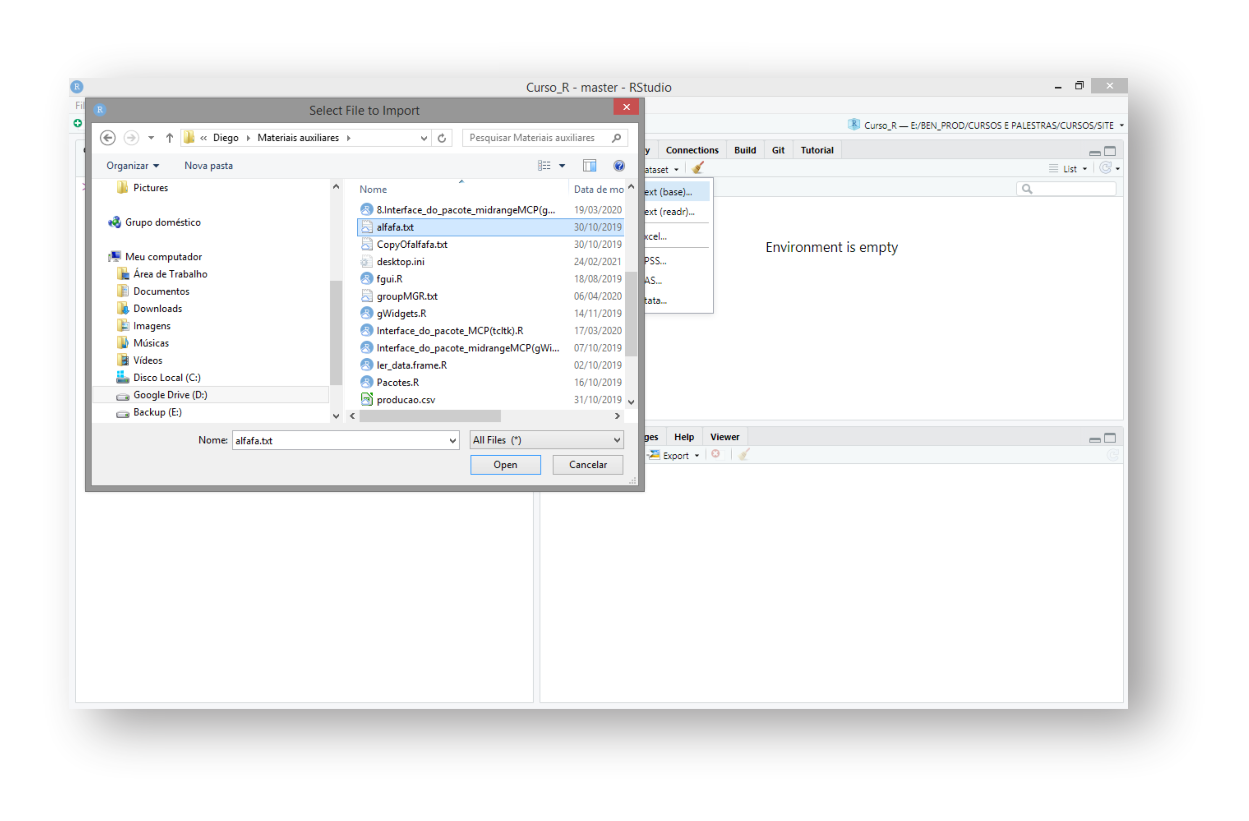The image size is (1249, 821).
Task: Maximize the Environment pane
Action: [1109, 151]
